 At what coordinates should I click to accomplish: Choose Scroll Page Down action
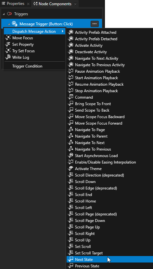(x=90, y=221)
